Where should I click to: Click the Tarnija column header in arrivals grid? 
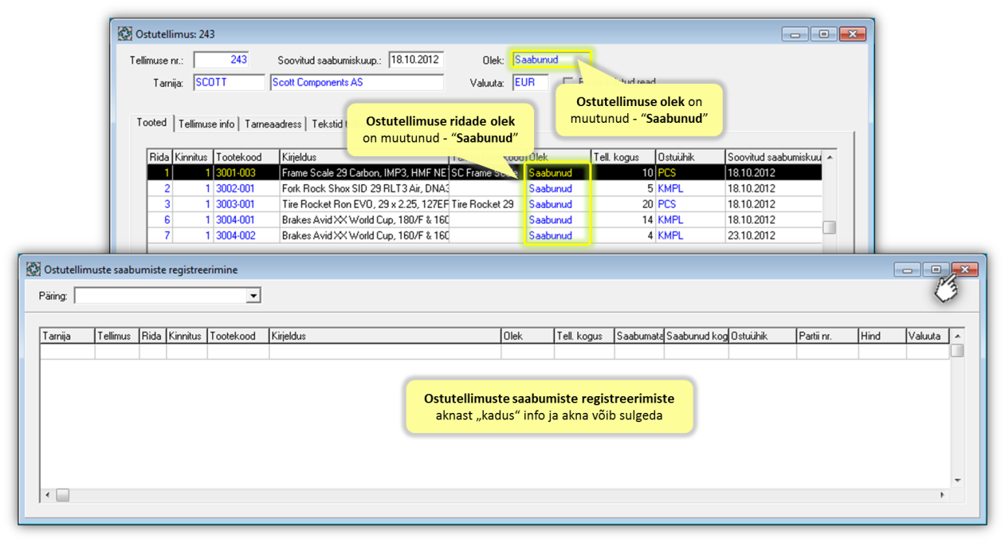coord(68,336)
